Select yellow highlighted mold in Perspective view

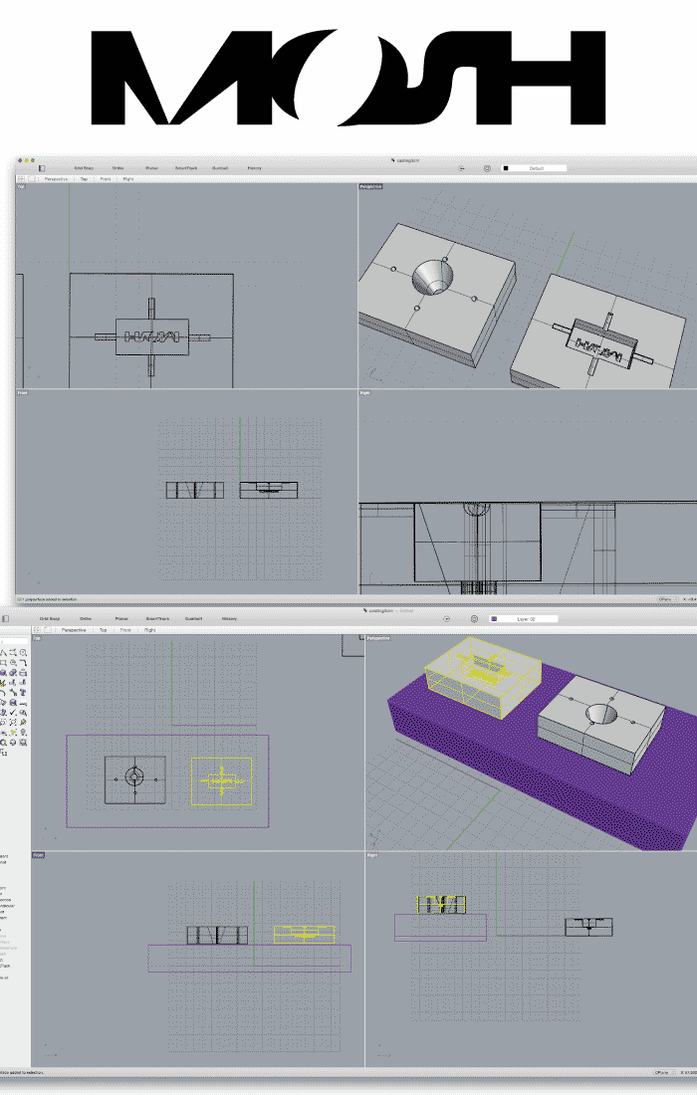pyautogui.click(x=482, y=677)
